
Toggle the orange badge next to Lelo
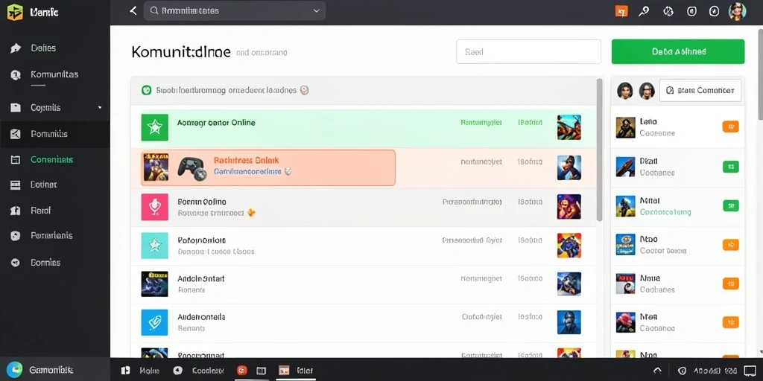[730, 127]
